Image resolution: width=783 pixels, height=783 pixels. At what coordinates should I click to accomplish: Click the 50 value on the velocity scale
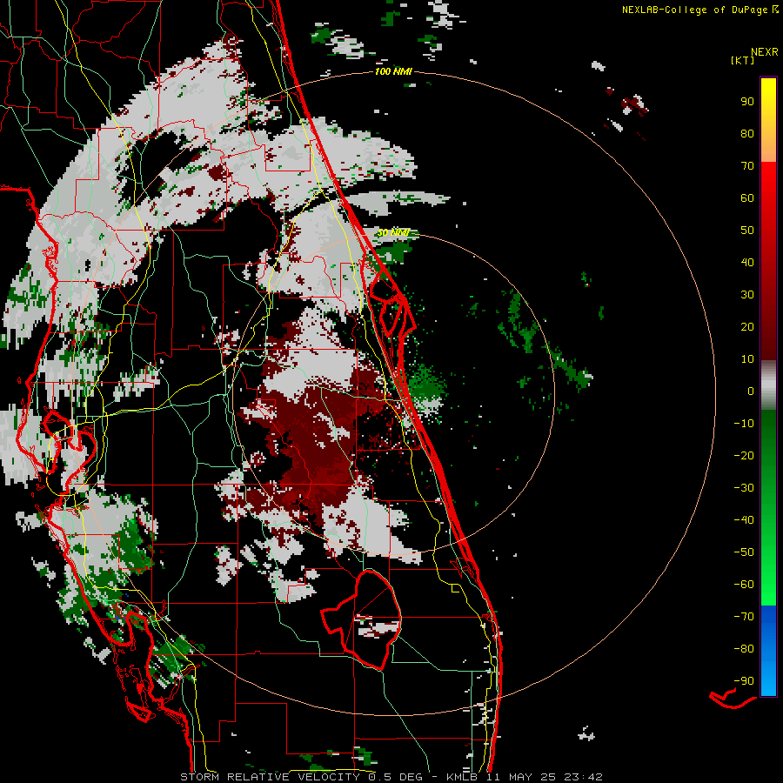pyautogui.click(x=747, y=231)
